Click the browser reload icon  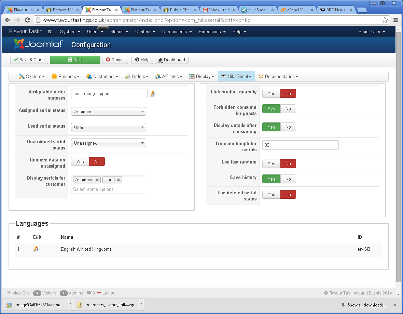click(28, 20)
